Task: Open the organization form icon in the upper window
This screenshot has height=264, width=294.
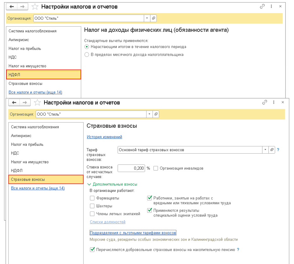Action: (154, 18)
